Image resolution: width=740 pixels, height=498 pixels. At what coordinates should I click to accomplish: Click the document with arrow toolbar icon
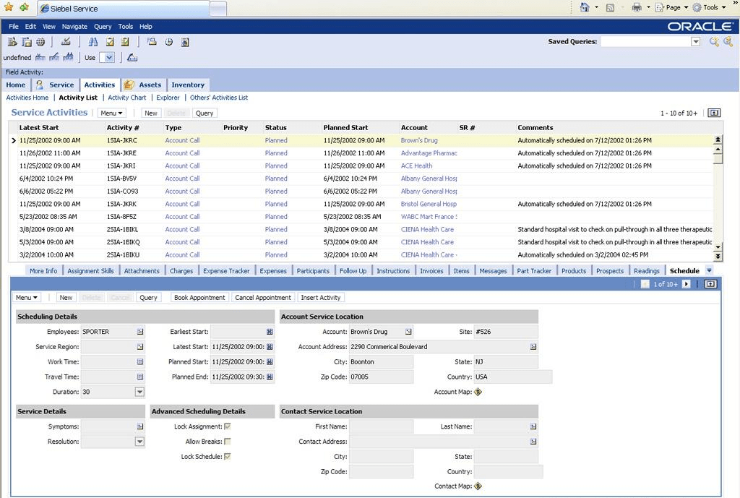tap(12, 42)
